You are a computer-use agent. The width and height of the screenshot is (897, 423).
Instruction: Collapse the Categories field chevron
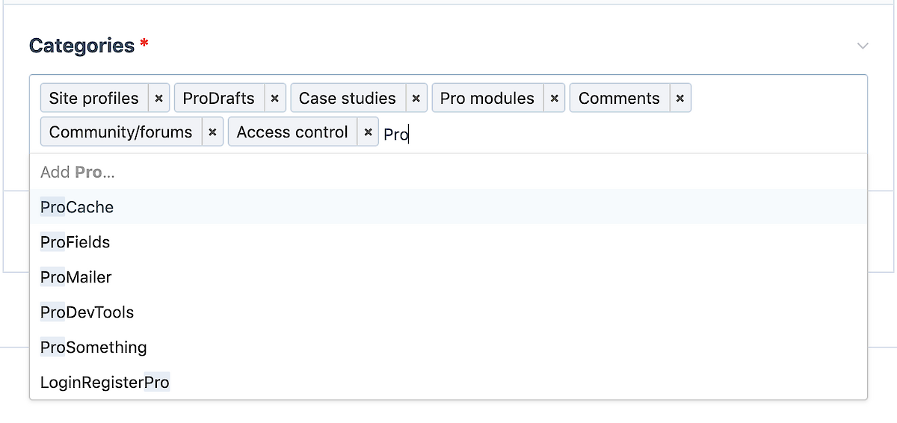point(863,46)
